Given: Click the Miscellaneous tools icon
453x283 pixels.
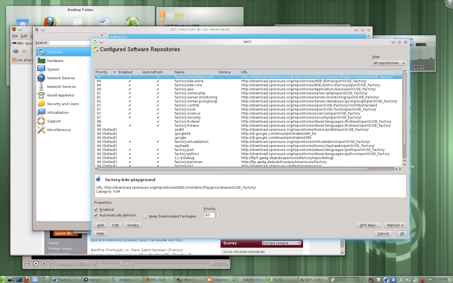Looking at the screenshot, I should (x=41, y=130).
